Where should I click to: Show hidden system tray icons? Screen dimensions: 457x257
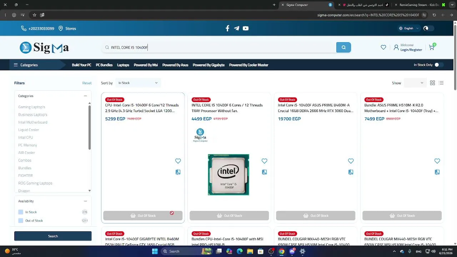click(x=395, y=251)
